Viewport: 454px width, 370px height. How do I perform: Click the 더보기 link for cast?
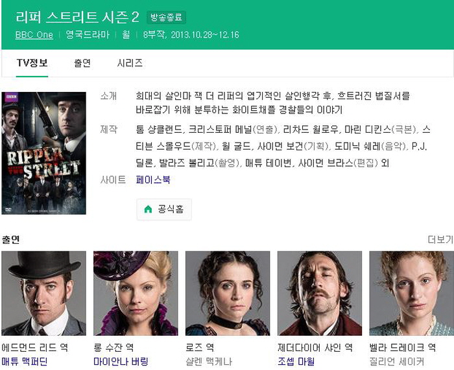(440, 239)
